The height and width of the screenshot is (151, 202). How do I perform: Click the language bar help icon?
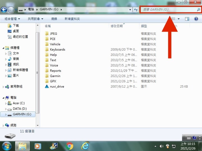[x=194, y=138]
